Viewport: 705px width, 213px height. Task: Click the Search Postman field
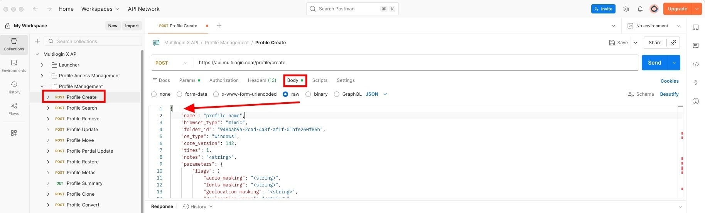pyautogui.click(x=352, y=9)
